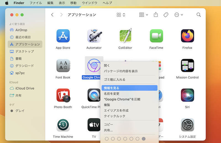Click the Automator robot icon
The width and height of the screenshot is (221, 143).
94,36
